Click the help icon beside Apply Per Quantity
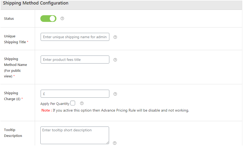This screenshot has height=146, width=243. 82,103
